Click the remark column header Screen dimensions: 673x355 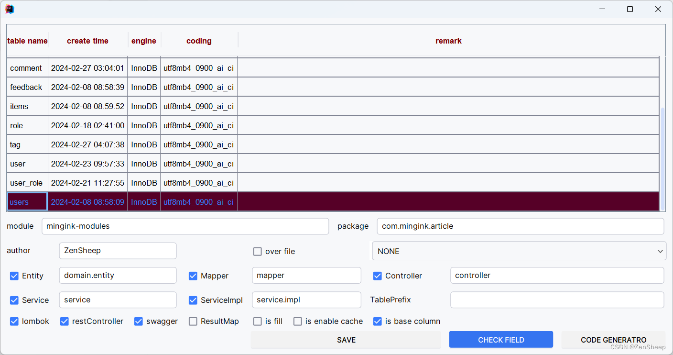[448, 41]
